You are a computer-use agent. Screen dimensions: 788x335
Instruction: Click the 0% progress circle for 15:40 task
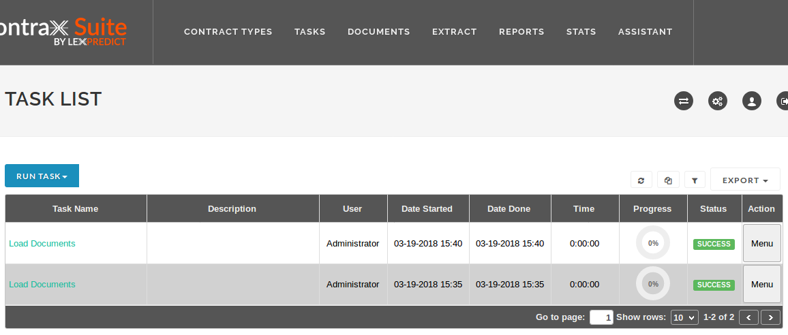coord(653,242)
